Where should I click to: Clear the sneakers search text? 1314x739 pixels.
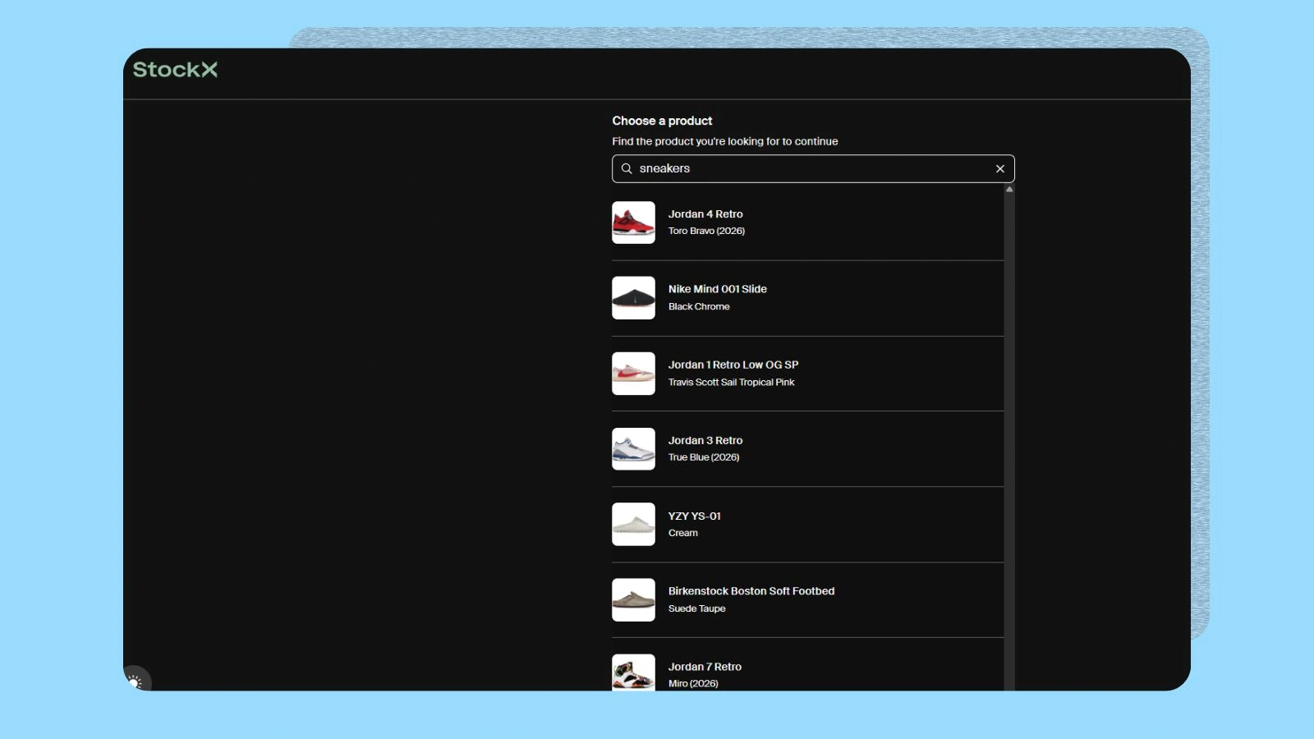(1000, 168)
